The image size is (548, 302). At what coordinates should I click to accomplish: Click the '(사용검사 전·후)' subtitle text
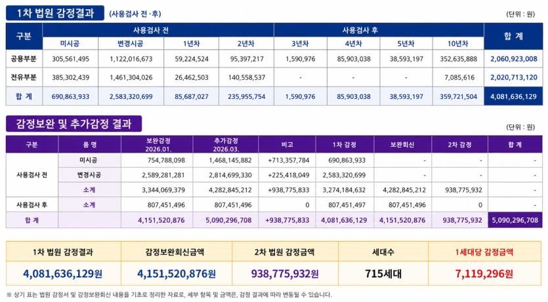click(135, 14)
